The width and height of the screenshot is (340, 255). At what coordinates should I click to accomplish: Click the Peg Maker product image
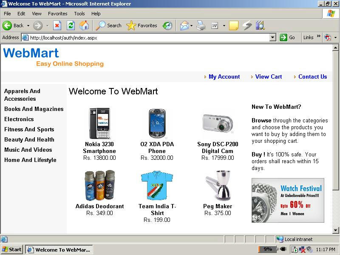(x=218, y=185)
